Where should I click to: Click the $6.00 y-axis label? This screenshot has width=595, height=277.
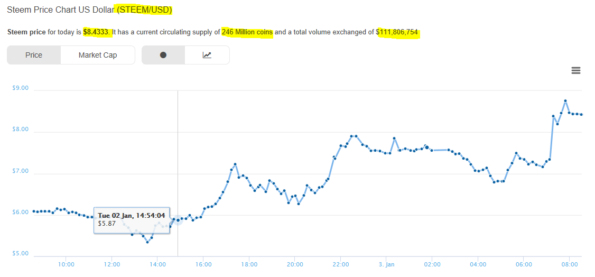[x=21, y=213]
